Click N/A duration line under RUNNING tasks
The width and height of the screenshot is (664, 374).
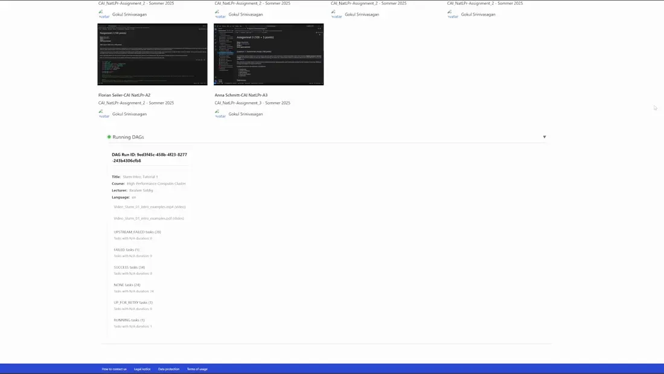[133, 326]
